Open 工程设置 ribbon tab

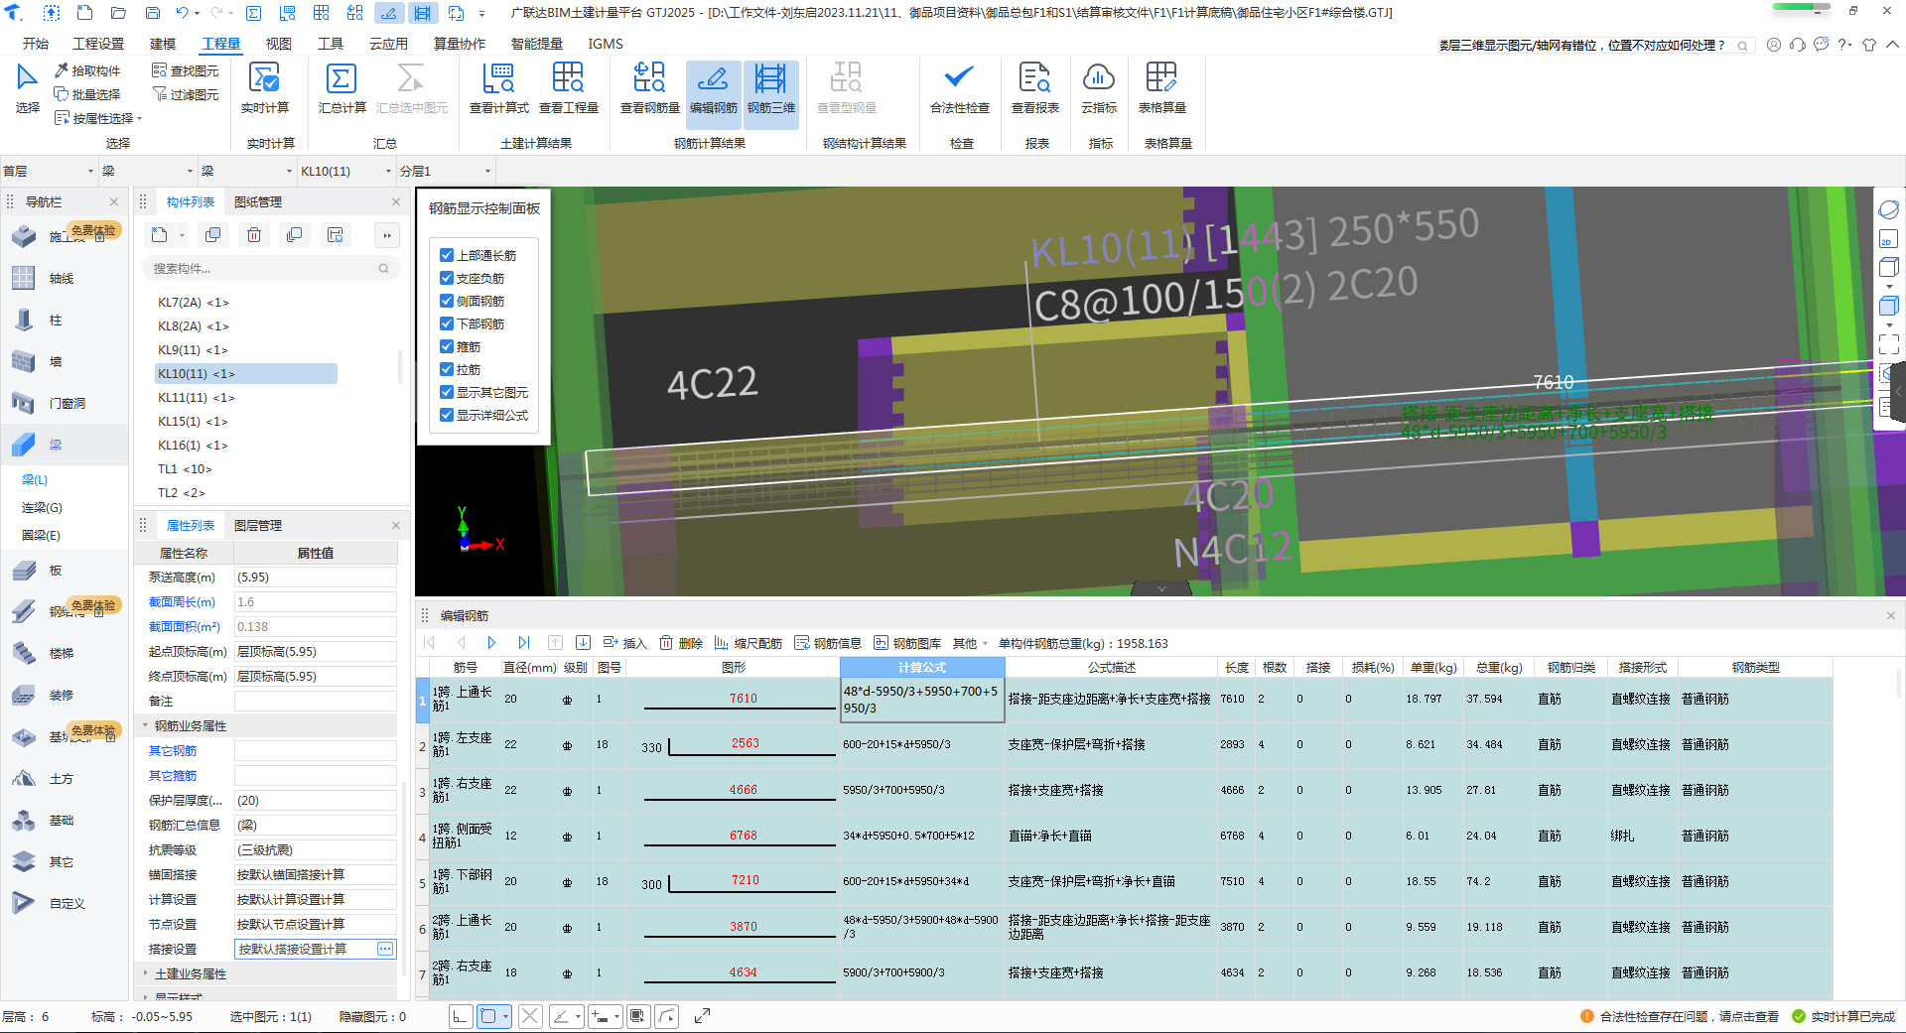(98, 44)
